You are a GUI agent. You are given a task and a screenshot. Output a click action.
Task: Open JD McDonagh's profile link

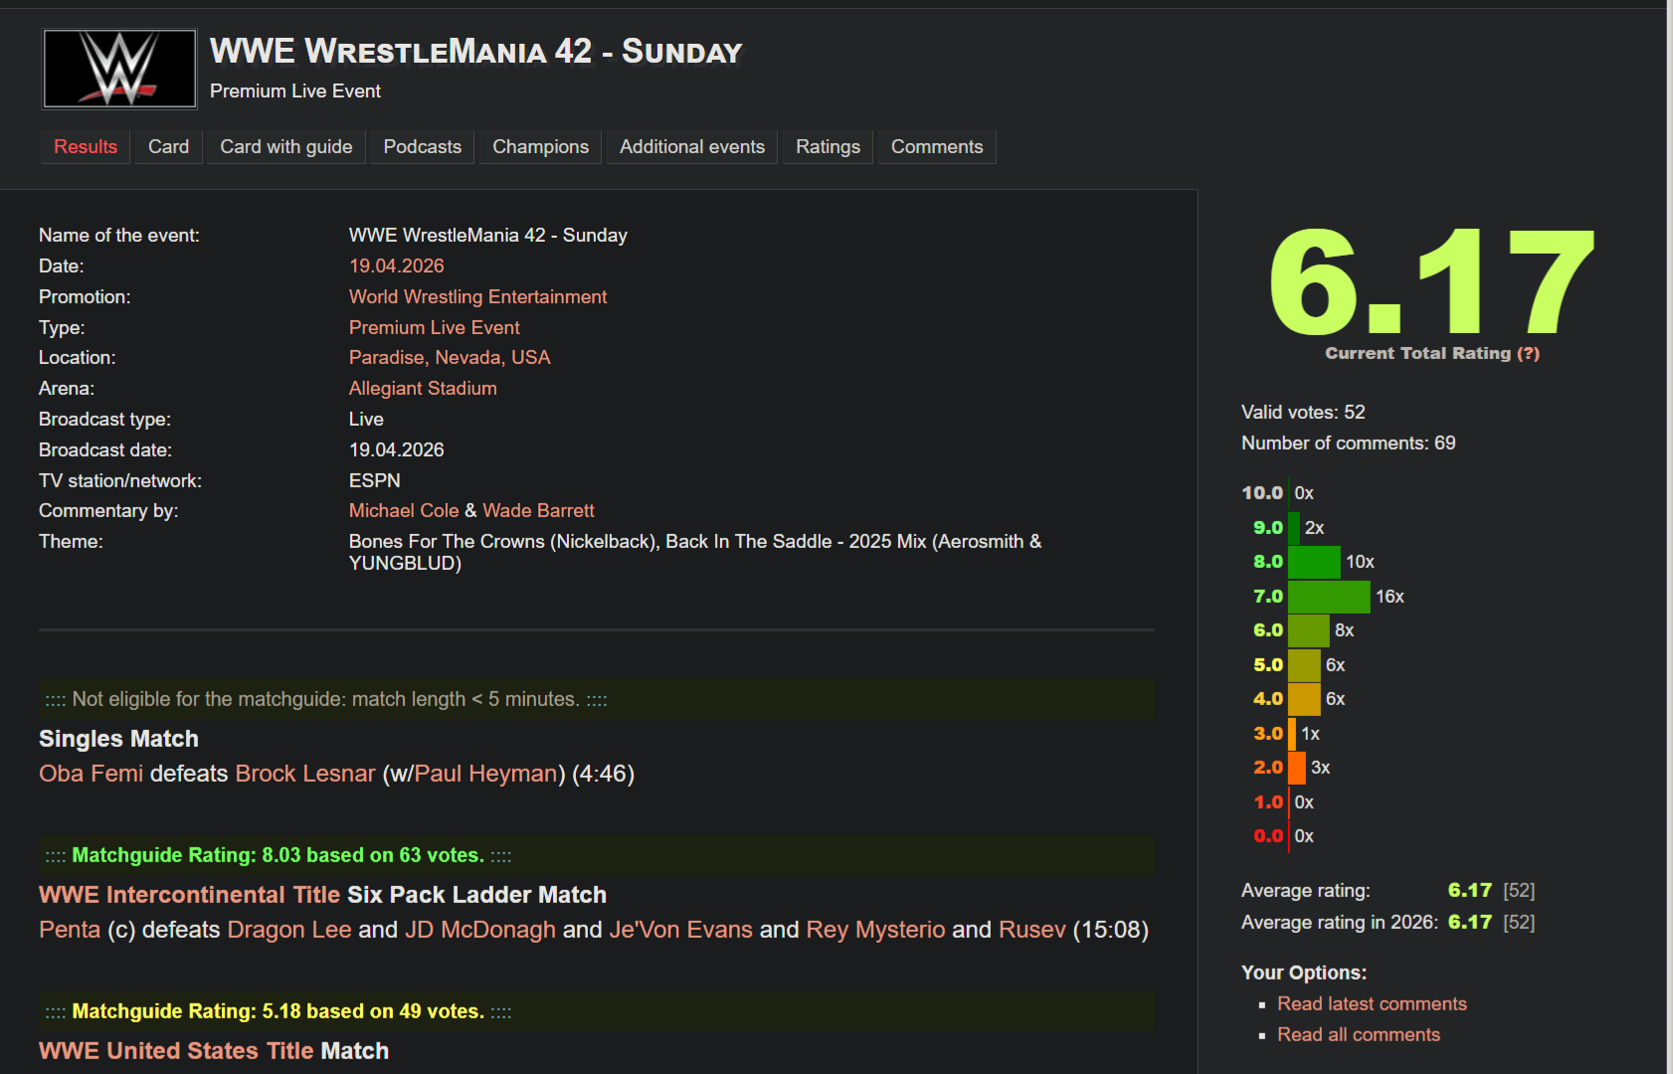click(480, 930)
